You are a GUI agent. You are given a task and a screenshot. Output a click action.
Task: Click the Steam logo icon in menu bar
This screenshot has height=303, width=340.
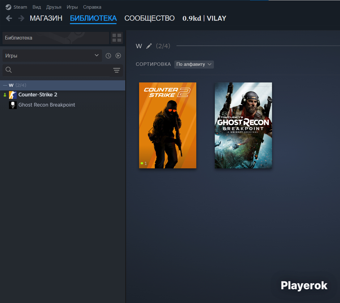pos(8,7)
